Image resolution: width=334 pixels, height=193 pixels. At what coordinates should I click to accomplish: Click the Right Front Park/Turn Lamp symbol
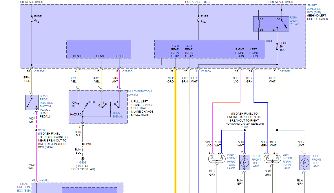pyautogui.click(x=217, y=159)
